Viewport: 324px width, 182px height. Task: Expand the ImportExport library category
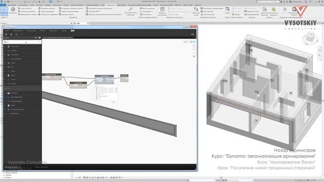[16, 59]
